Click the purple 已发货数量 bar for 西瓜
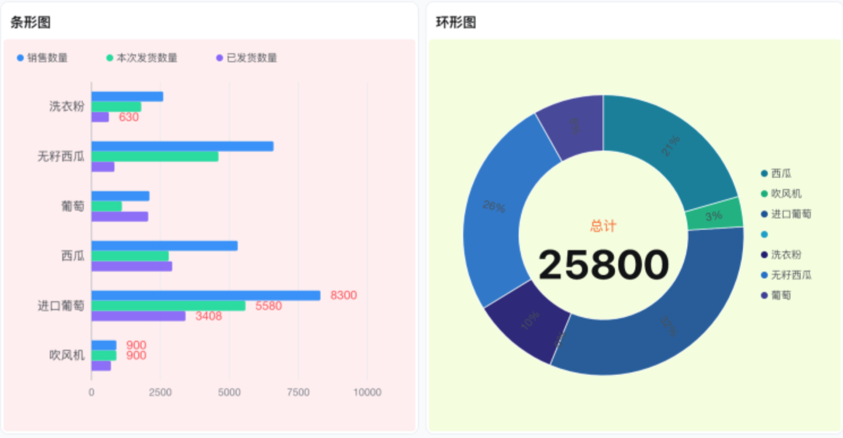Image resolution: width=843 pixels, height=438 pixels. [x=132, y=267]
